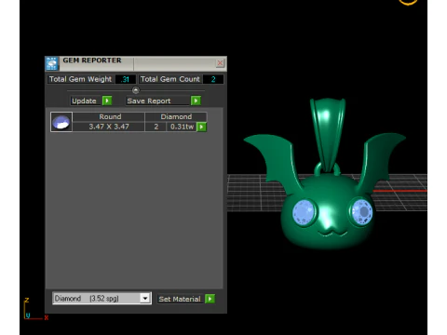This screenshot has width=447, height=335.
Task: Click the right blue gem eye on the model
Action: tap(361, 212)
